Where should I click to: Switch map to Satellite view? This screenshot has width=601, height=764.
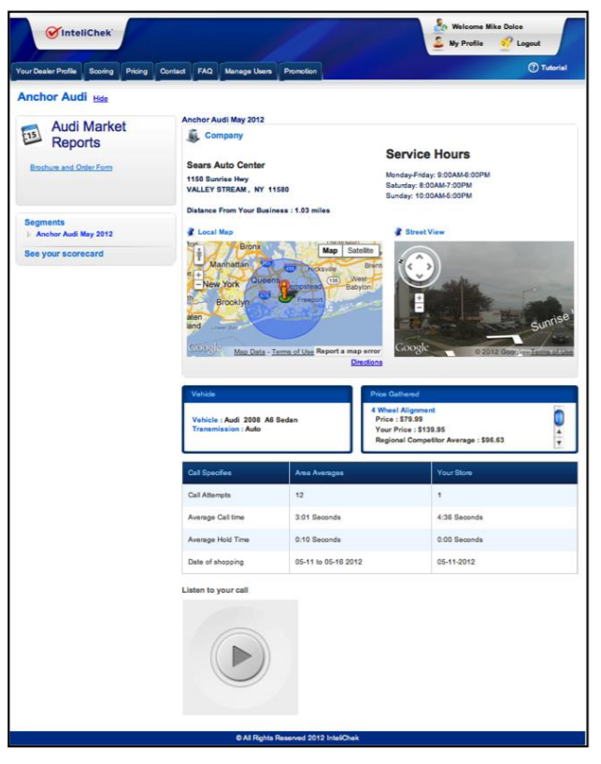360,251
